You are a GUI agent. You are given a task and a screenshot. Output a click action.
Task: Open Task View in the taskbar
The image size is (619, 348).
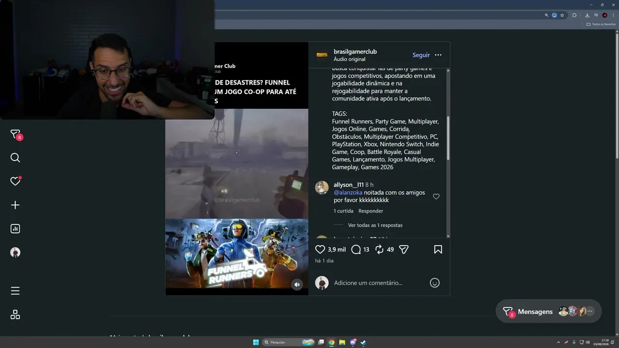pos(321,342)
